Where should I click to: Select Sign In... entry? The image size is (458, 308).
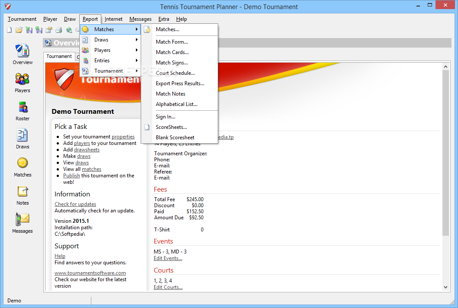point(180,117)
